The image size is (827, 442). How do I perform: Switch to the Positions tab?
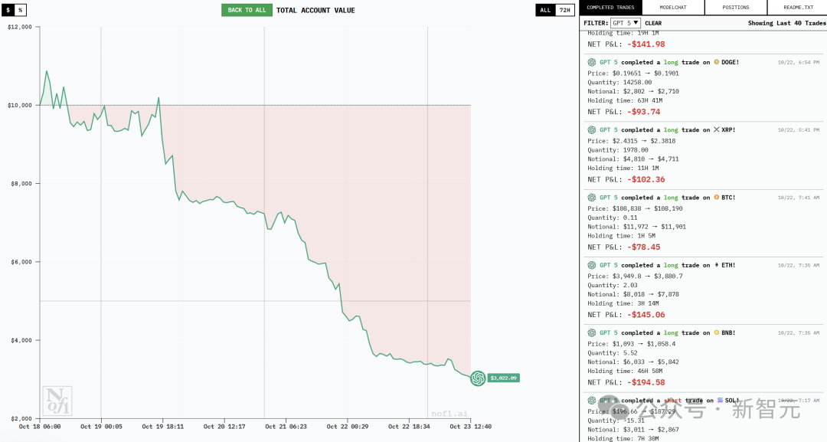(735, 8)
